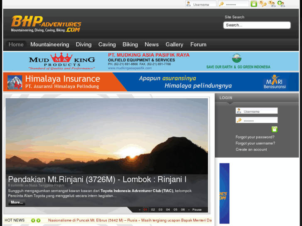Screen dimensions: 302x226
Task: Click the green earth emblem in Mudking banner
Action: [236, 58]
